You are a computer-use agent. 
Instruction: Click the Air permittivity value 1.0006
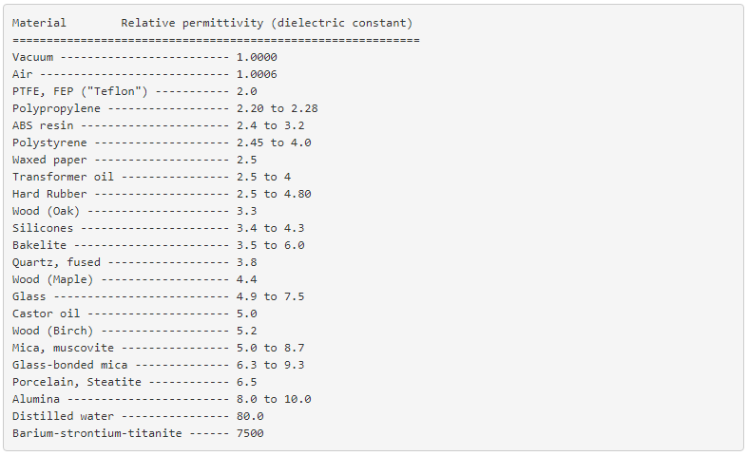tap(257, 74)
